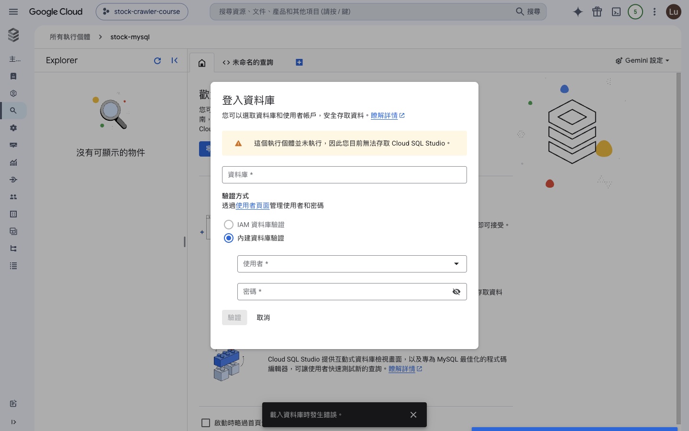This screenshot has height=431, width=689.
Task: Select IAM 資料庫驗證 radio option
Action: 229,225
